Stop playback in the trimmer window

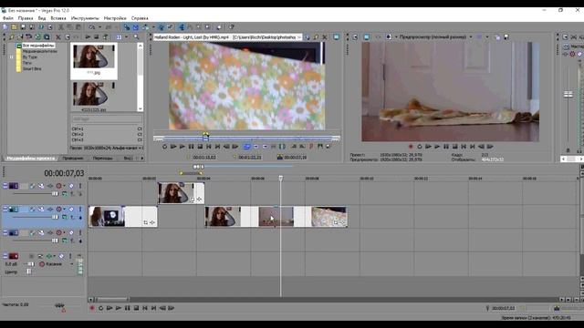tap(200, 147)
